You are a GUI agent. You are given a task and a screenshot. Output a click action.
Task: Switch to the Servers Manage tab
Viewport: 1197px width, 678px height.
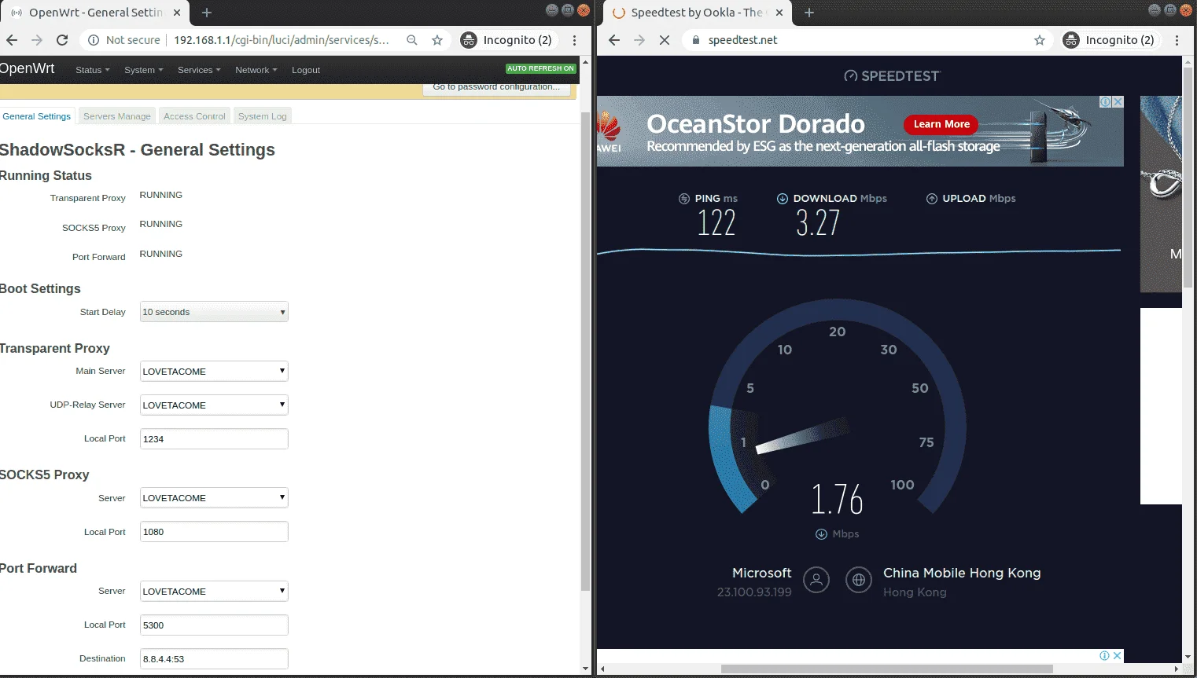[x=117, y=116]
